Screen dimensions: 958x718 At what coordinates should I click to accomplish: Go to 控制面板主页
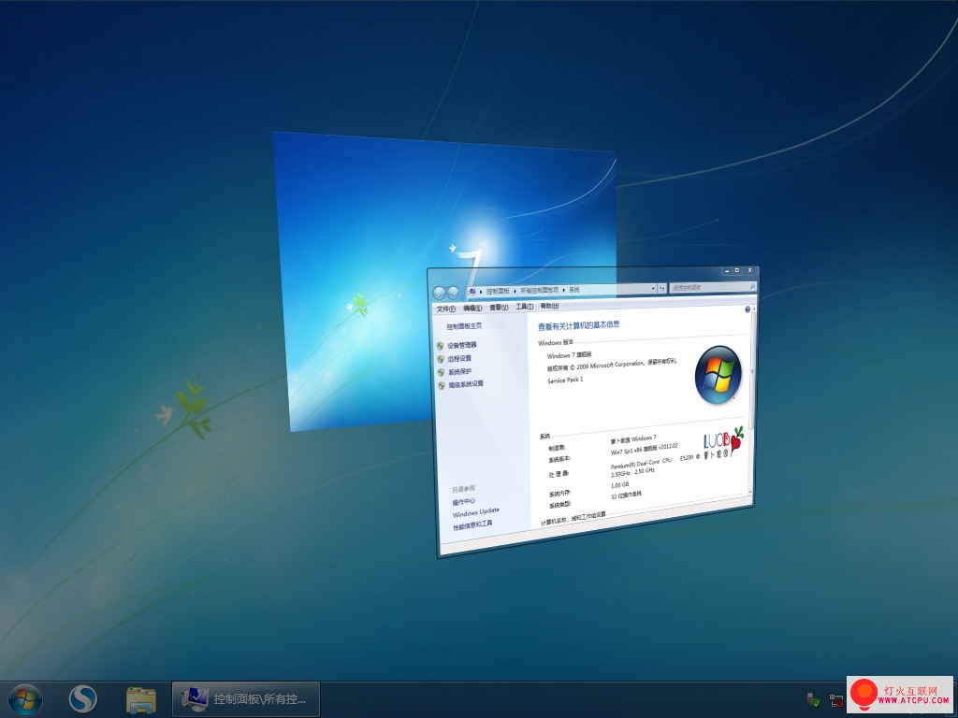[464, 326]
